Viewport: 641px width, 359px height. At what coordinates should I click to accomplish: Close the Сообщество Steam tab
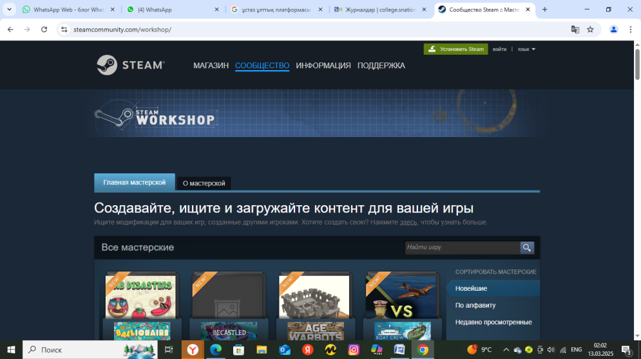click(528, 10)
